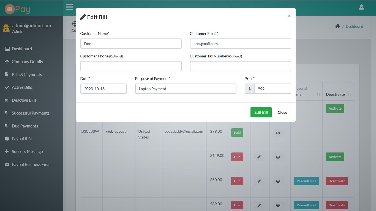Screen dimensions: 376x211
Task: Click the eye icon on the $50.00 Due row
Action: 278,181
